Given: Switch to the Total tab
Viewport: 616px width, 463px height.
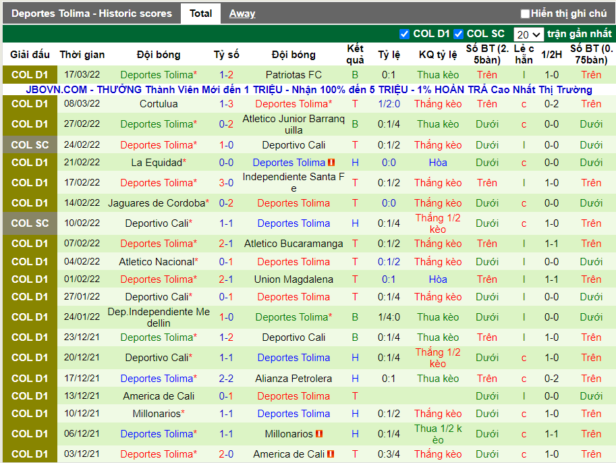Looking at the screenshot, I should (x=201, y=13).
